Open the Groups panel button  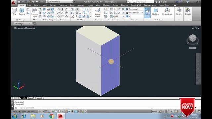[x=188, y=11]
